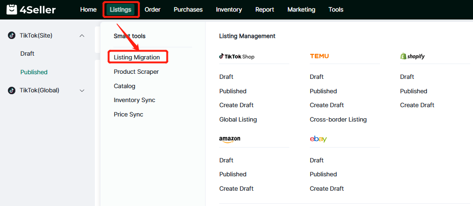
Task: Select Published in the left sidebar
Action: pos(34,72)
